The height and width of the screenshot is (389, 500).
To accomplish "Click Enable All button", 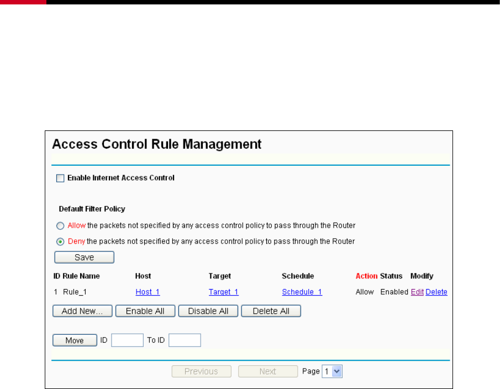I will [x=145, y=311].
